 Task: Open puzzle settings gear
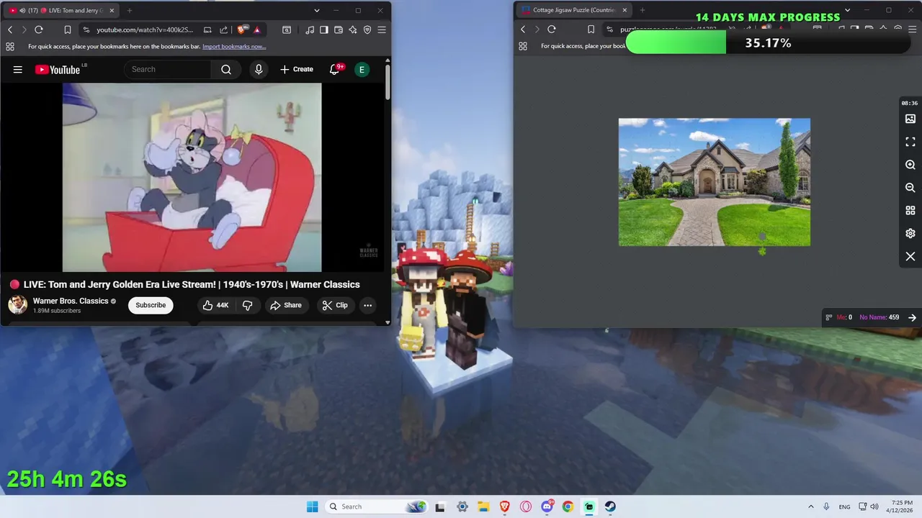coord(910,234)
